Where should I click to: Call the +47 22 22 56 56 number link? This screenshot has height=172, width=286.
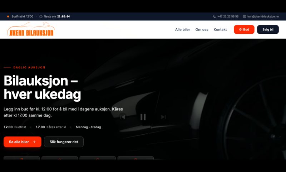click(x=228, y=16)
